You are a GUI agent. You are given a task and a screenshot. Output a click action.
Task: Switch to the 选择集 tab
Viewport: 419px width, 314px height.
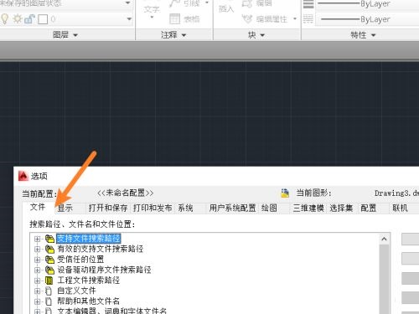[x=341, y=208]
